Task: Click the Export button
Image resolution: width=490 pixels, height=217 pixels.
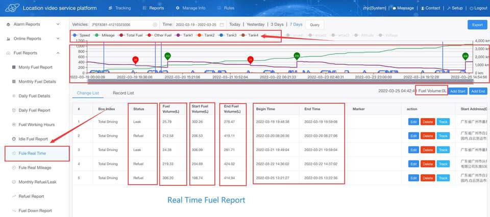Action: (477, 25)
